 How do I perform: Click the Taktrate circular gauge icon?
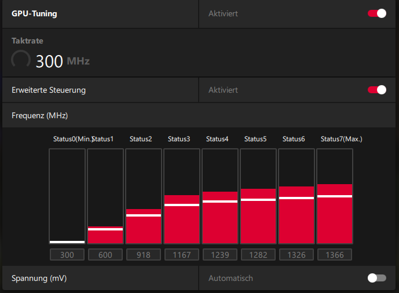(21, 60)
